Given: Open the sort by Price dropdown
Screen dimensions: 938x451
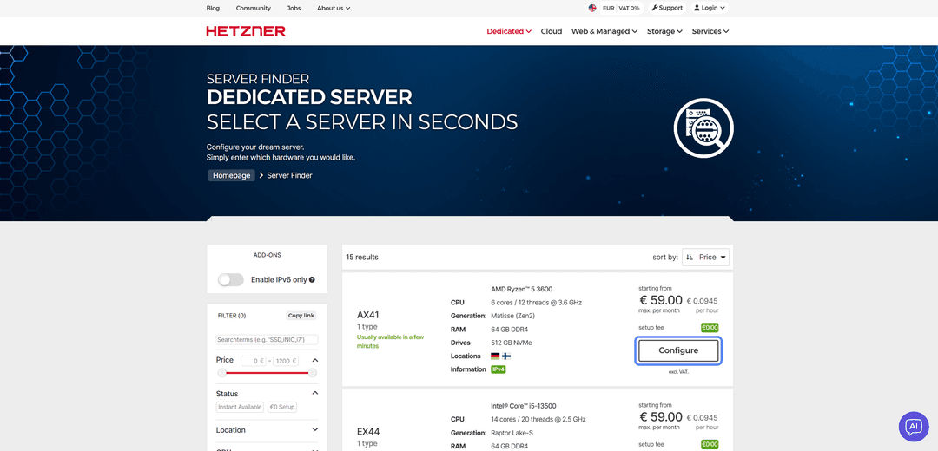Looking at the screenshot, I should (x=706, y=258).
